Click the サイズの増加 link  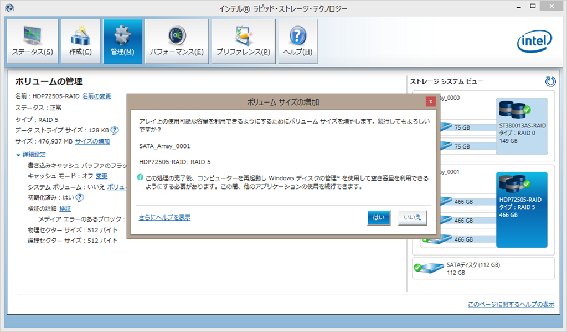pyautogui.click(x=92, y=141)
